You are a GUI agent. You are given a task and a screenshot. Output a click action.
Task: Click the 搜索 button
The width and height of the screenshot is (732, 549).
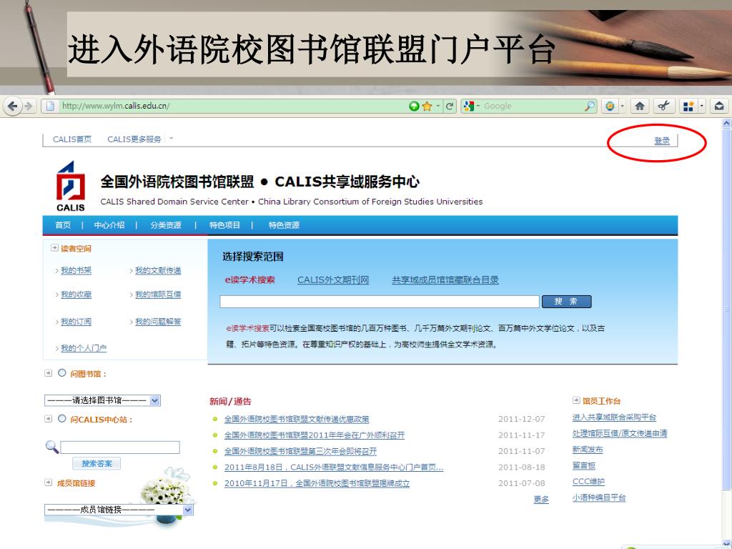coord(566,302)
